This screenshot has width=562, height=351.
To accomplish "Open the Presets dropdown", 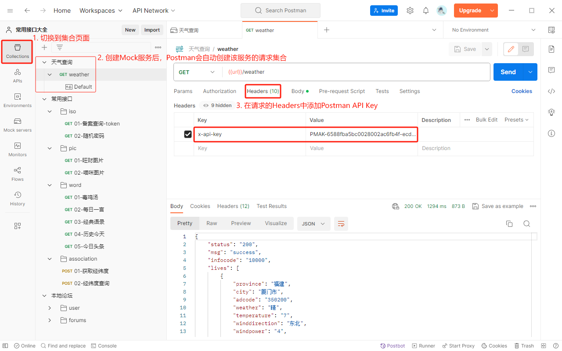I will point(516,120).
